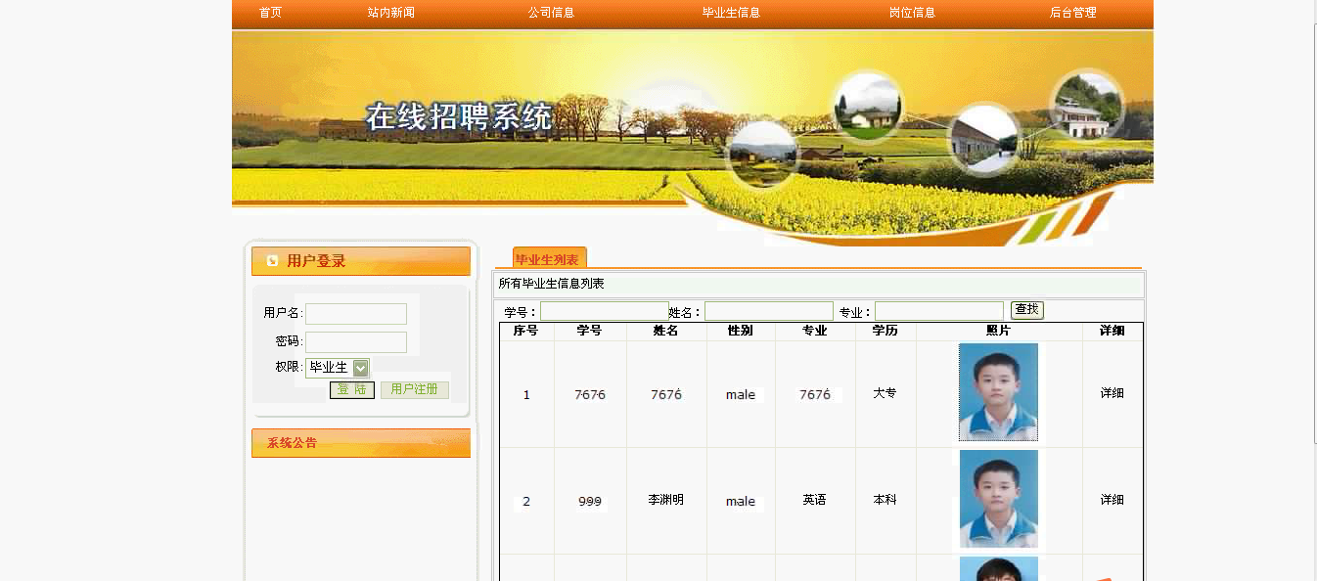The height and width of the screenshot is (581, 1317).
Task: Open 后台管理 in the top menu
Action: click(1072, 13)
